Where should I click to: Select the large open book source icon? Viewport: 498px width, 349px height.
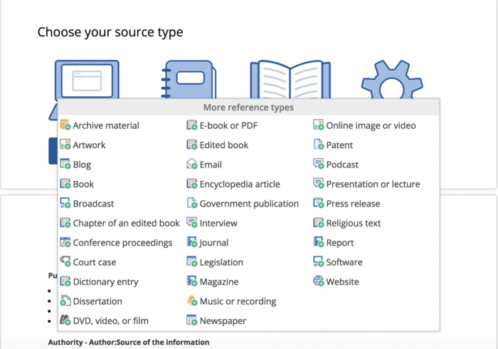(290, 78)
